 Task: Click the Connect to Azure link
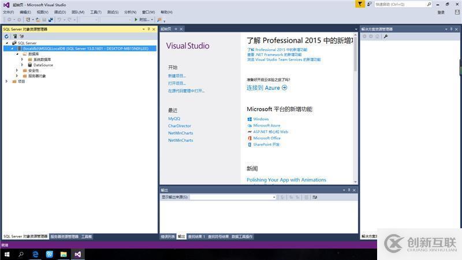click(267, 88)
